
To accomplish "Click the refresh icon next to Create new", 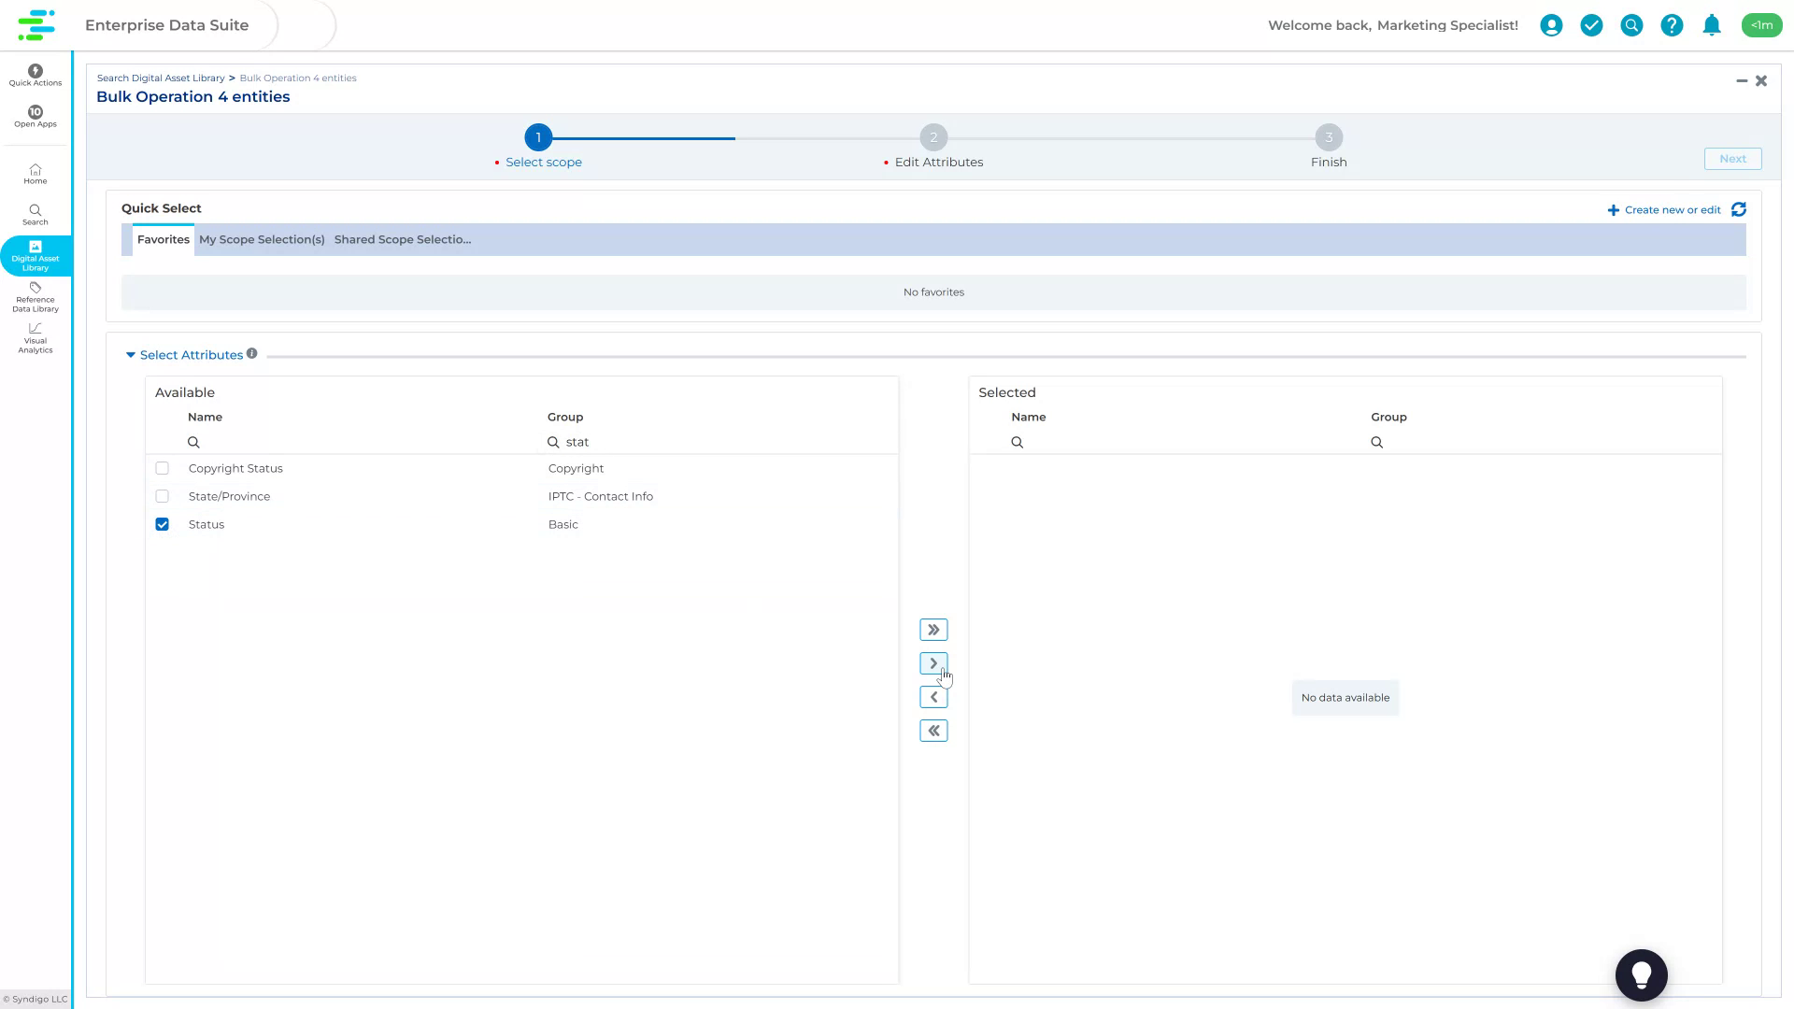I will (x=1738, y=210).
